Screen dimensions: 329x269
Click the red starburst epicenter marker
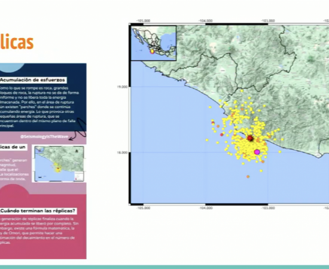(x=250, y=138)
